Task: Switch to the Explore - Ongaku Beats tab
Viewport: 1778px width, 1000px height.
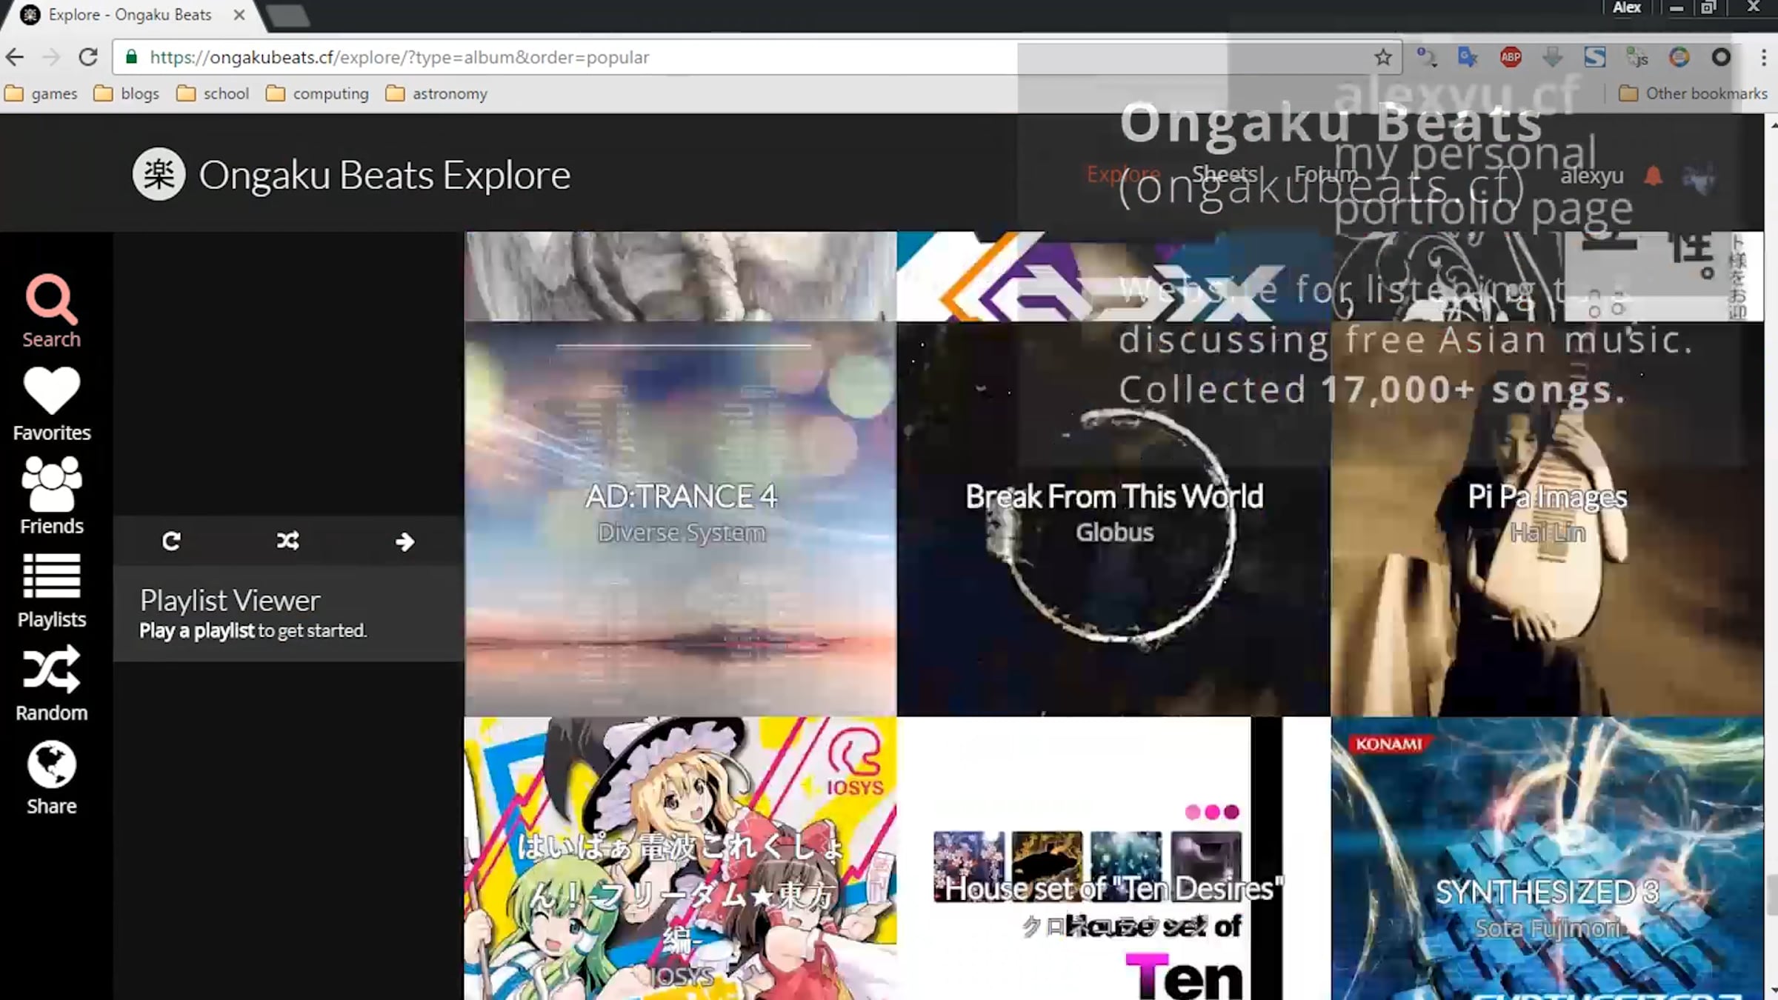Action: pos(130,15)
